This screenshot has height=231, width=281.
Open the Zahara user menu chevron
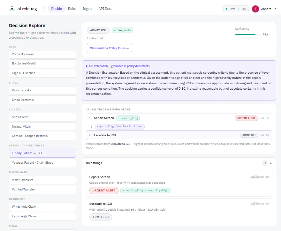[x=275, y=9]
